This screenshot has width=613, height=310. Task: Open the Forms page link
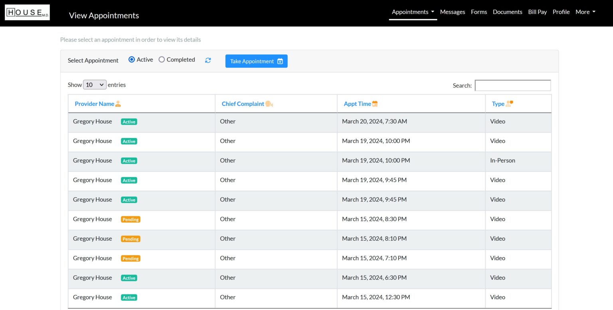[x=479, y=12]
